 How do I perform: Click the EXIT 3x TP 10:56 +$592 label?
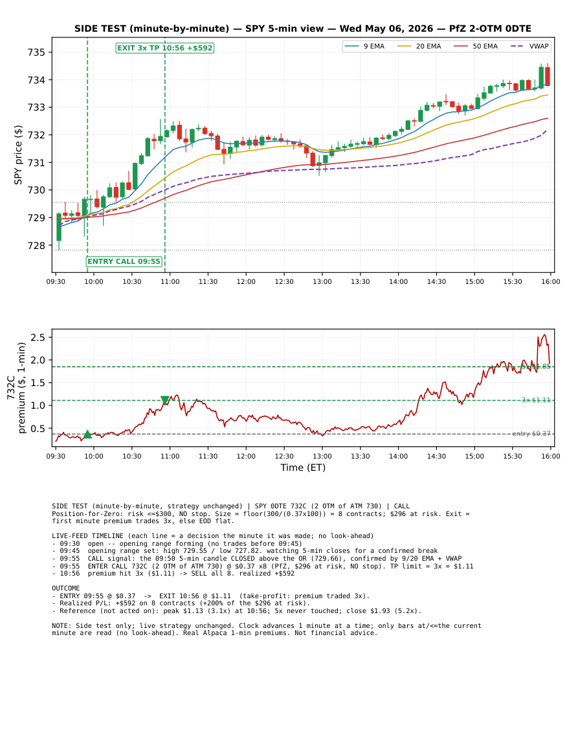pos(165,48)
